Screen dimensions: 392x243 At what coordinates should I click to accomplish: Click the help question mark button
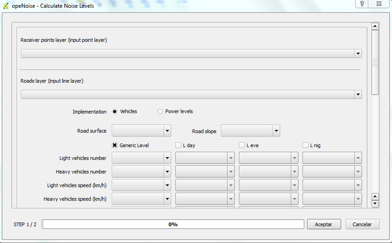point(361,4)
